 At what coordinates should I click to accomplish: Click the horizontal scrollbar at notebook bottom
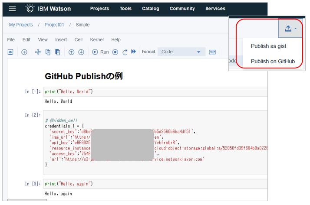pyautogui.click(x=27, y=200)
